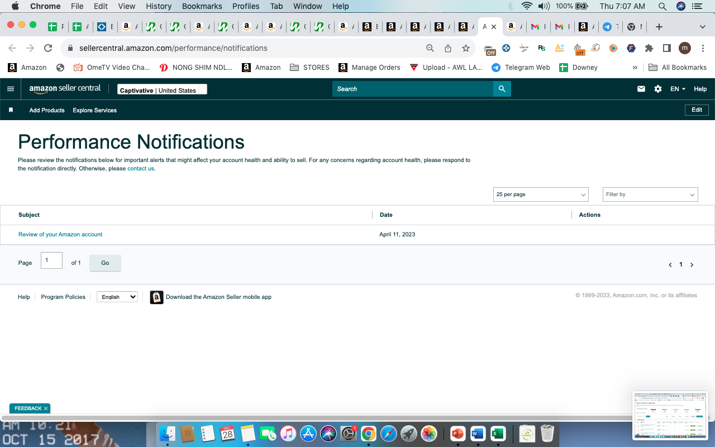Open the Chrome History menu

pos(159,6)
